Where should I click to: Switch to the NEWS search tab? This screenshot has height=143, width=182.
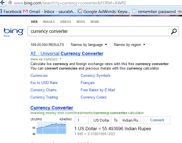(81, 22)
